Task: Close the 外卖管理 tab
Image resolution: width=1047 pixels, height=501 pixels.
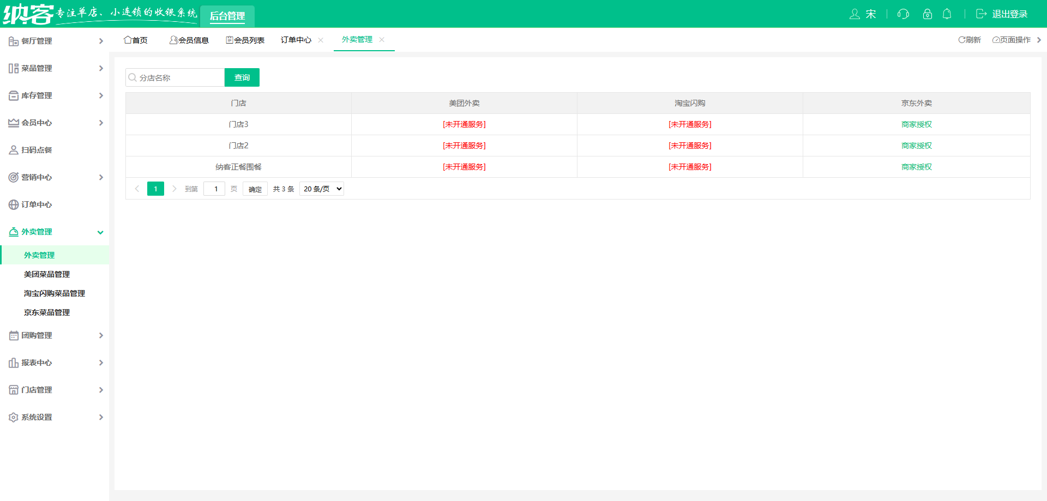Action: [382, 39]
